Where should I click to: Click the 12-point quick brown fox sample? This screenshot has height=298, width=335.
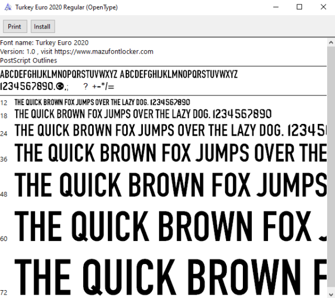[102, 103]
